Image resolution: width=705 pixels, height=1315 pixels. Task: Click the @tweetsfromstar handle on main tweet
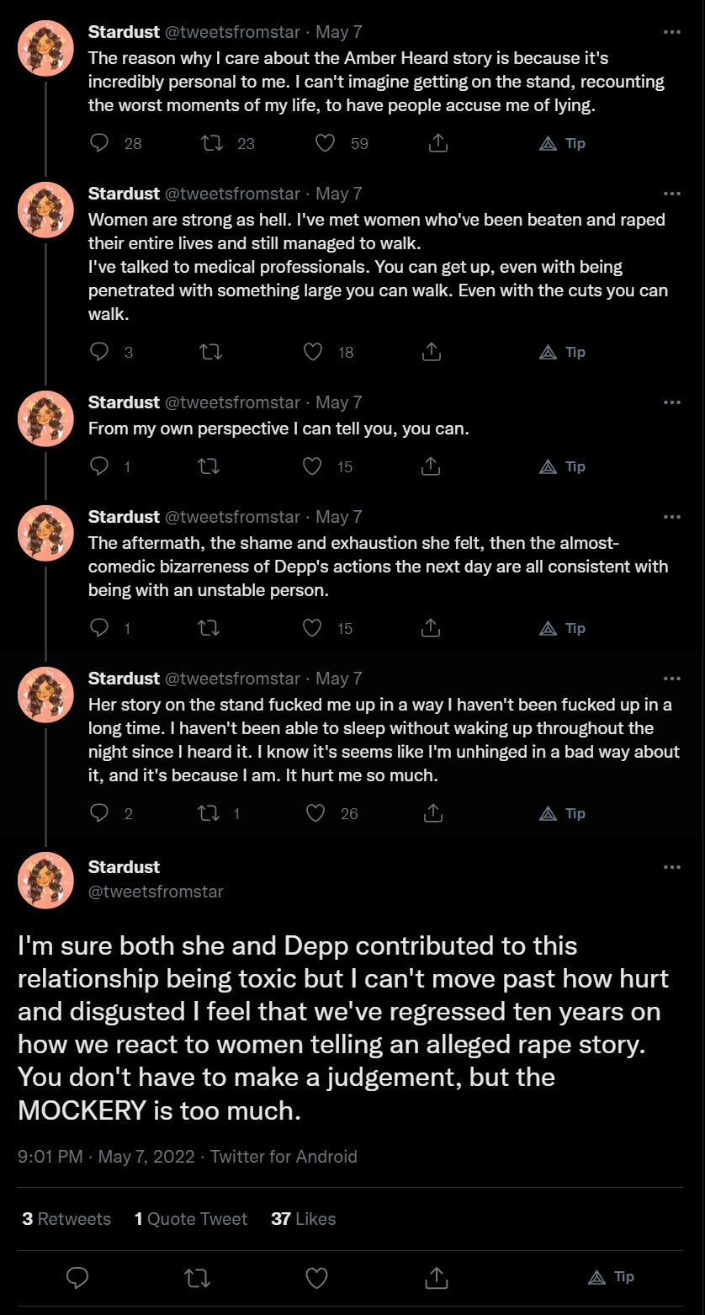pyautogui.click(x=156, y=891)
